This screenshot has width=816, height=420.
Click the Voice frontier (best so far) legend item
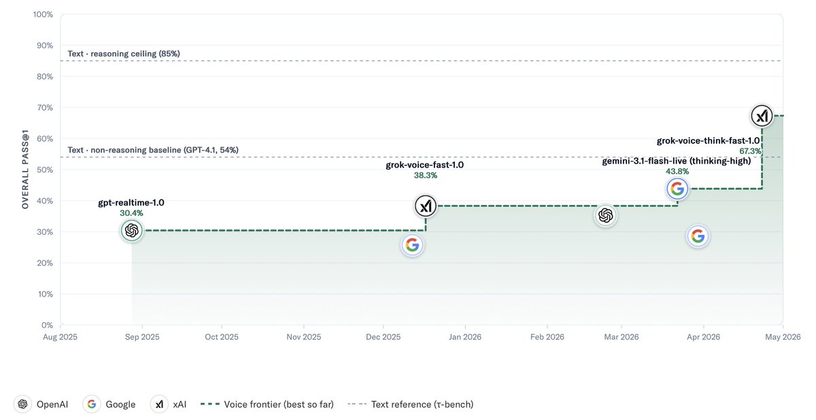[267, 404]
